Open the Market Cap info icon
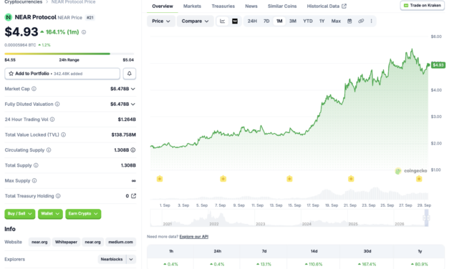This screenshot has width=449, height=269. point(34,89)
